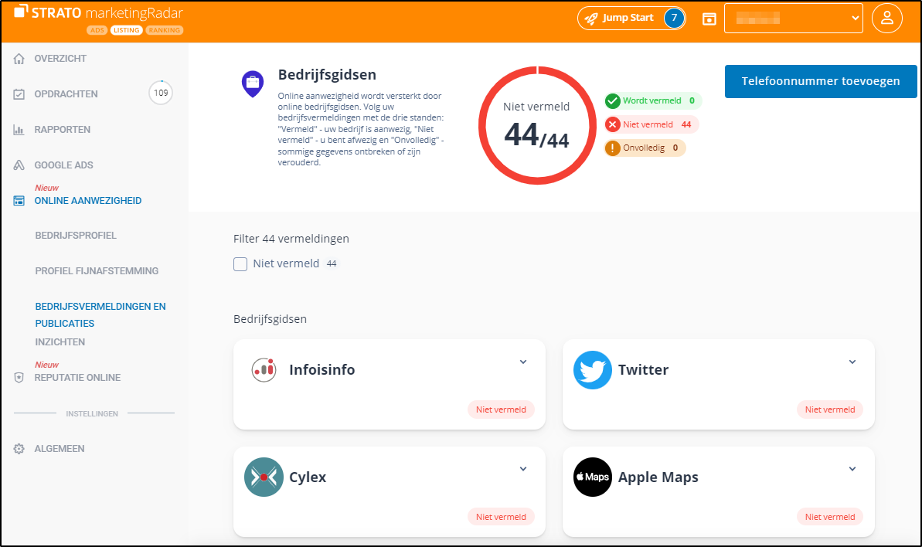The height and width of the screenshot is (547, 922).
Task: Tick the Niet vermeld filter checkbox
Action: pyautogui.click(x=240, y=264)
